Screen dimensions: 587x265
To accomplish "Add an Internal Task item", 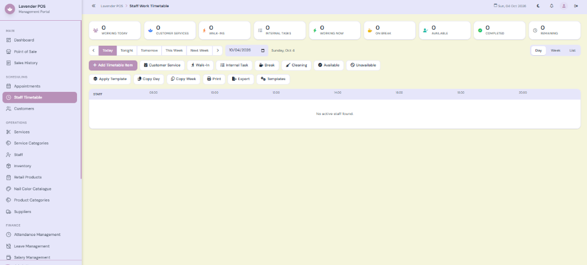I will [234, 65].
